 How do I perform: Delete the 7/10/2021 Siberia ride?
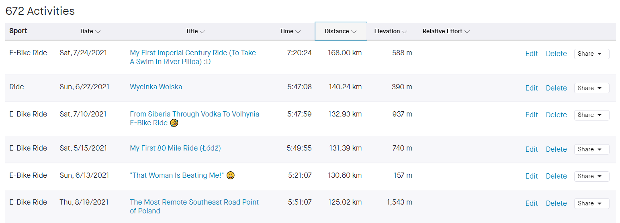coord(556,115)
